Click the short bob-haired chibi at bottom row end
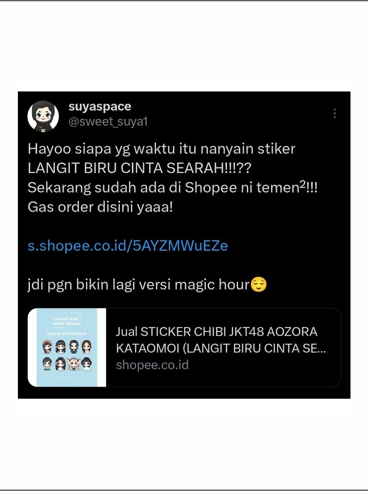Screen dimensions: 368x491 [86, 364]
